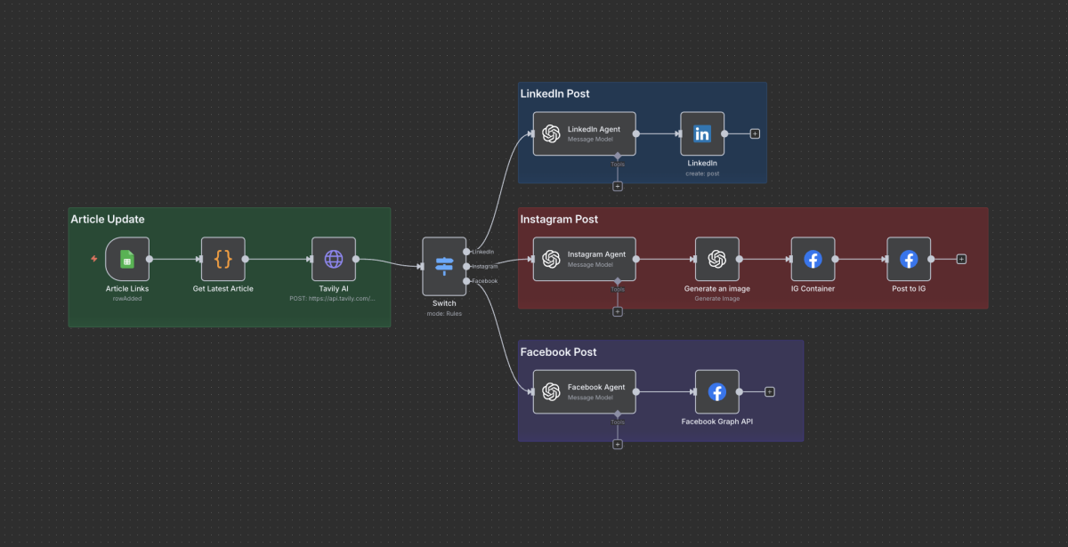The height and width of the screenshot is (547, 1068).
Task: Click the Switch Instagram output connector
Action: pos(467,266)
